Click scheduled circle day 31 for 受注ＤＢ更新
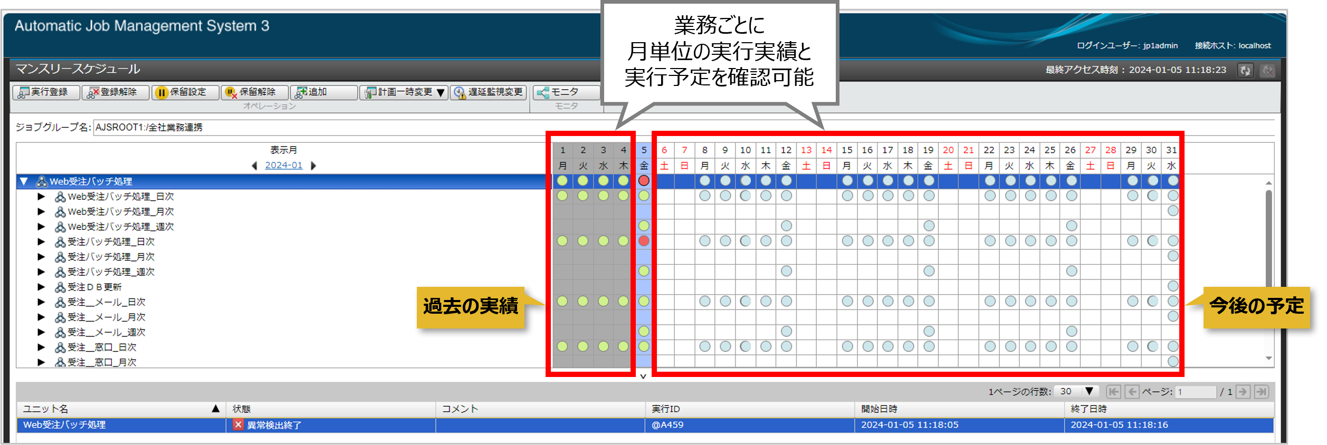Viewport: 1327px width, 445px height. coord(1173,286)
